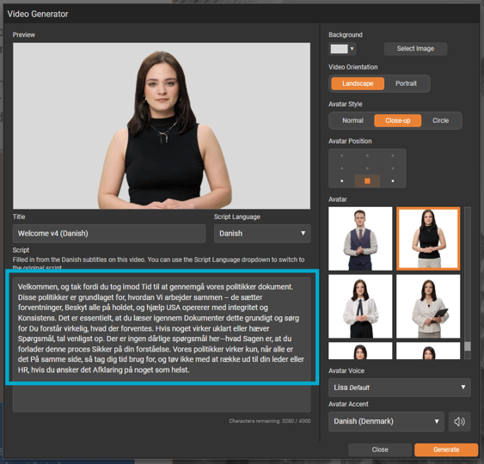Screen dimensions: 484x464
Task: Click the Select Image button
Action: click(x=415, y=49)
